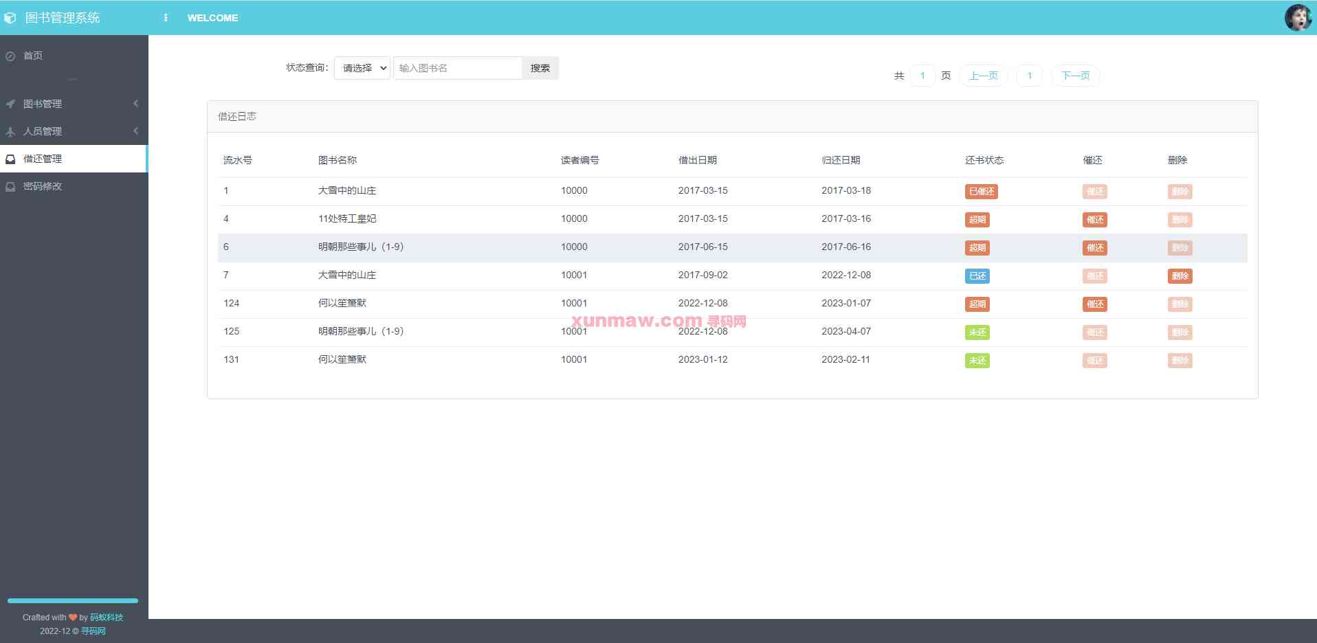Click 催还 button for row 131
This screenshot has width=1317, height=643.
pyautogui.click(x=1095, y=361)
